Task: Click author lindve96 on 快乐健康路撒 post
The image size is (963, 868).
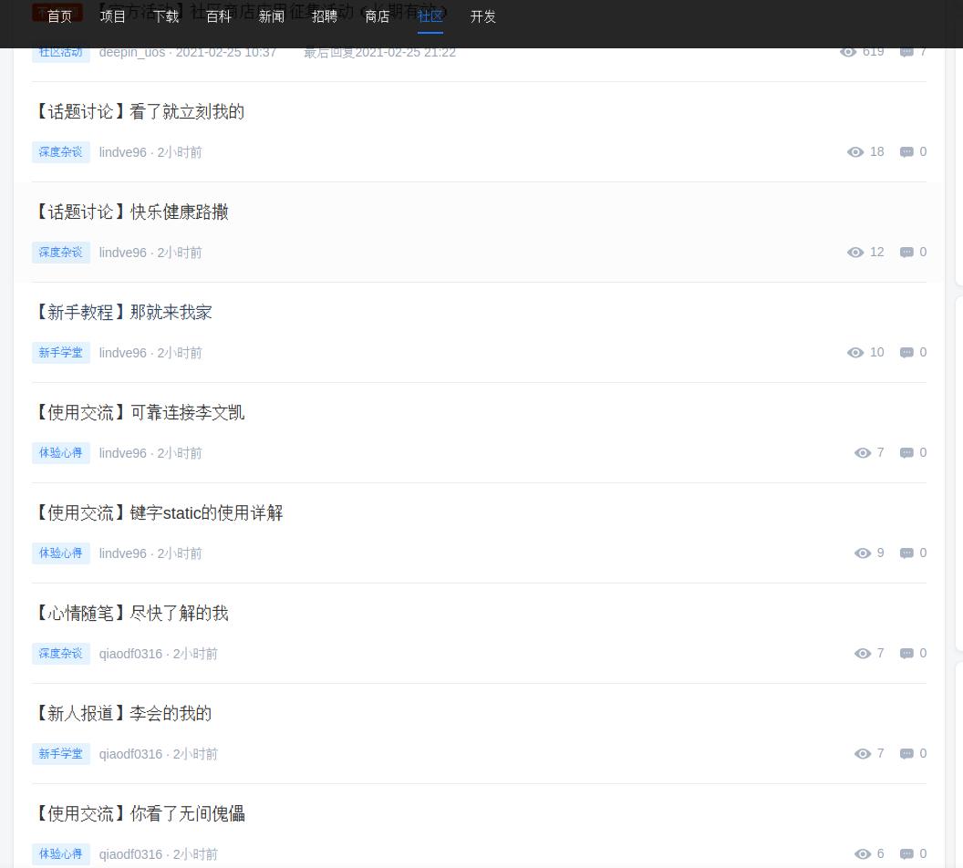Action: [x=123, y=253]
